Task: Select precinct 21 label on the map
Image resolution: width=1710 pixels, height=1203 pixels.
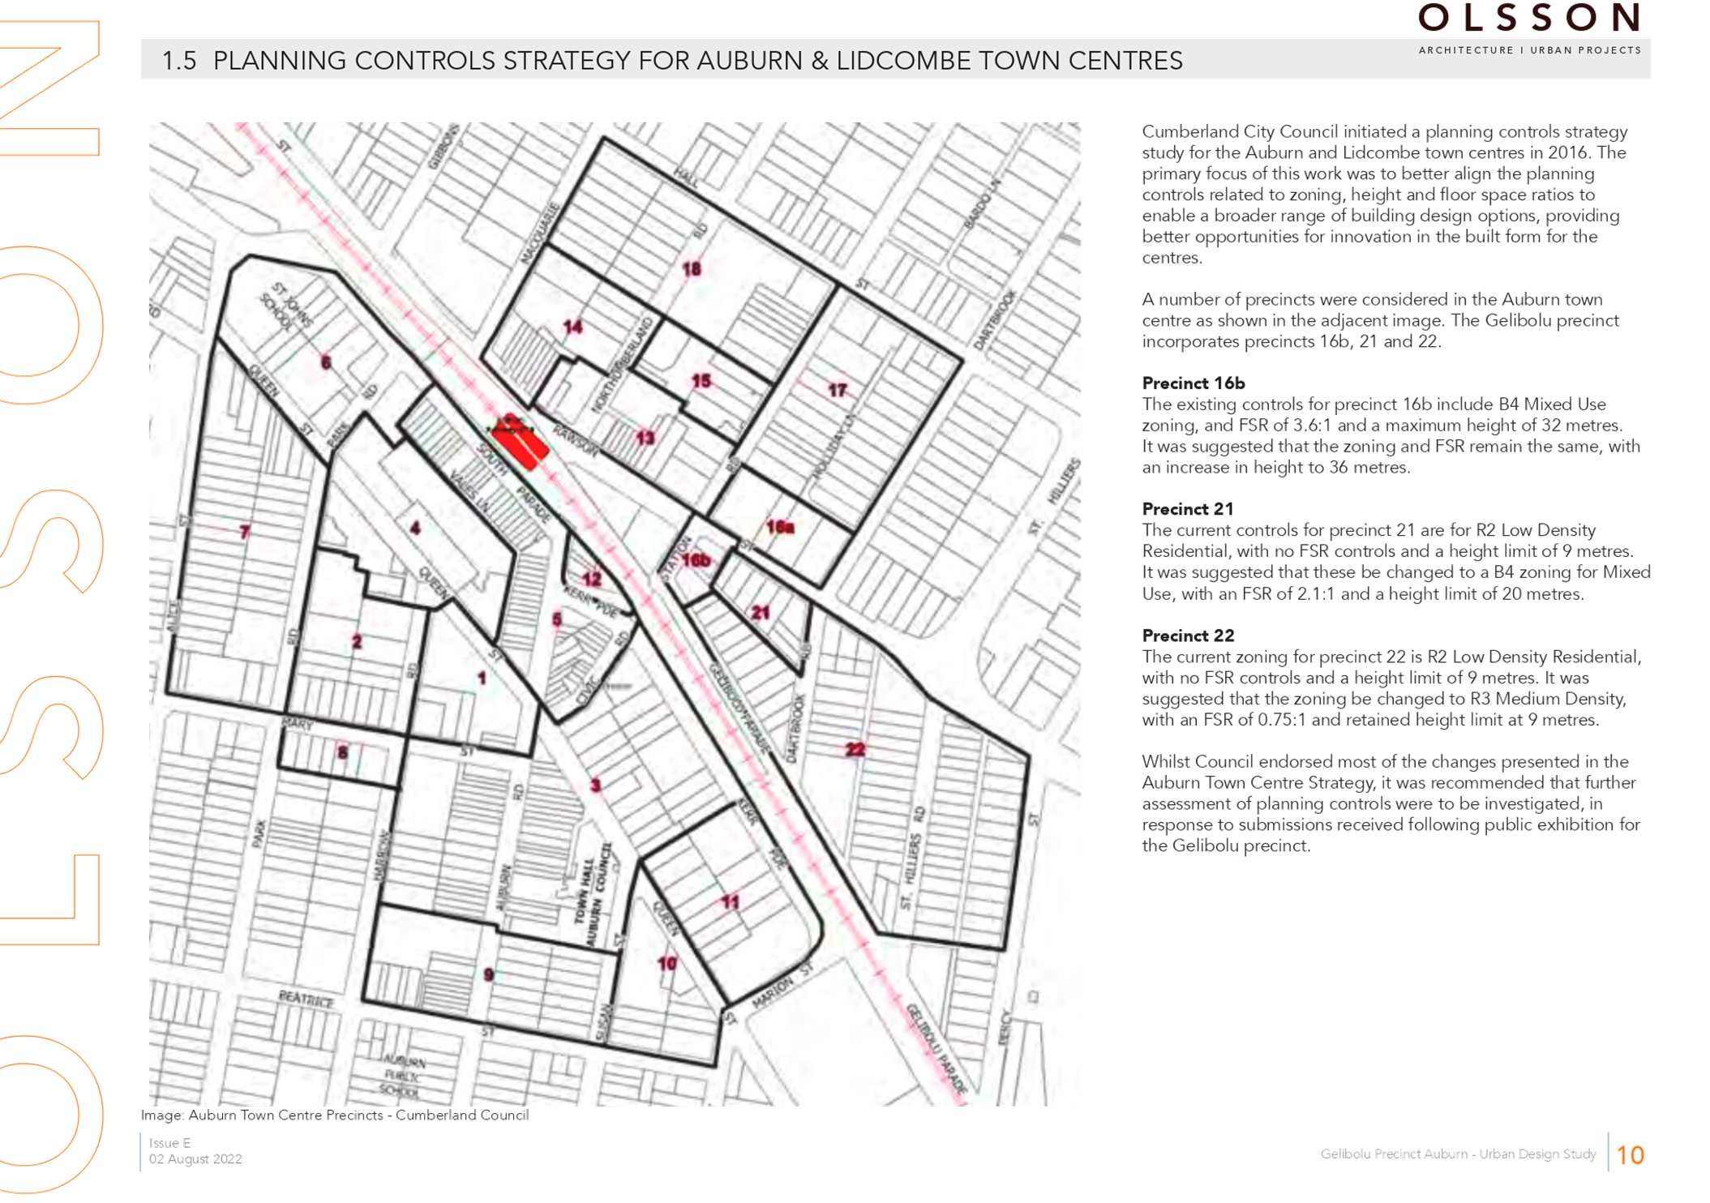Action: 760,612
